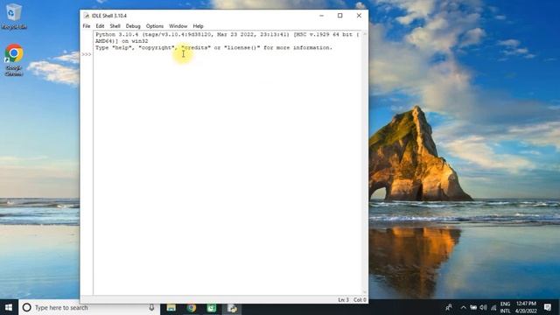The width and height of the screenshot is (560, 315).
Task: Click the shell input area after the >>> prompt
Action: coord(227,54)
